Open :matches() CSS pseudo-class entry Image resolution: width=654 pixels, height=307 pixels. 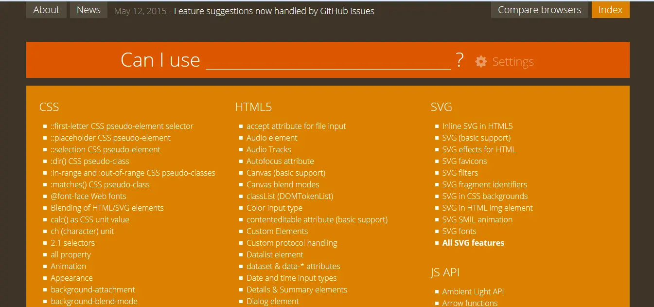(100, 184)
